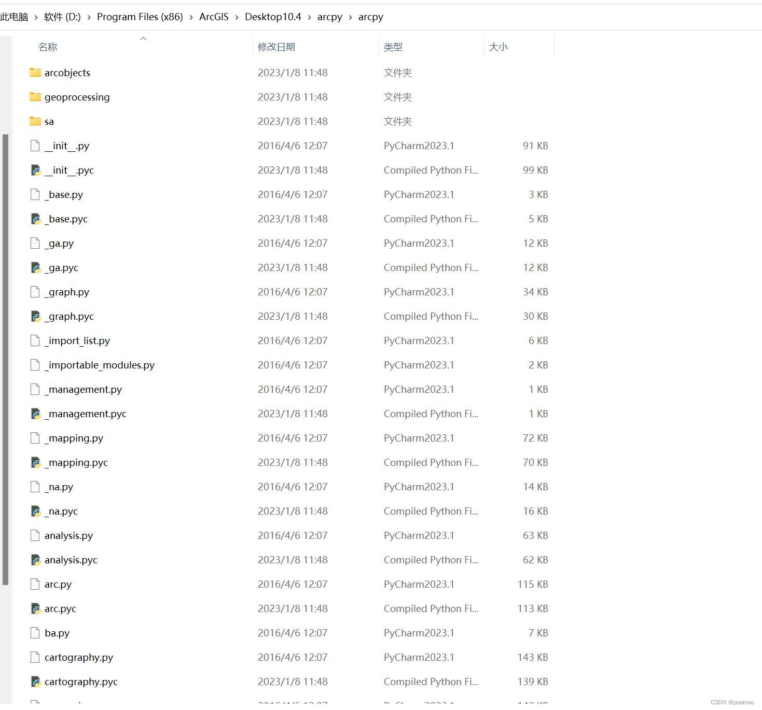Click the __init__.py file icon

(x=35, y=146)
